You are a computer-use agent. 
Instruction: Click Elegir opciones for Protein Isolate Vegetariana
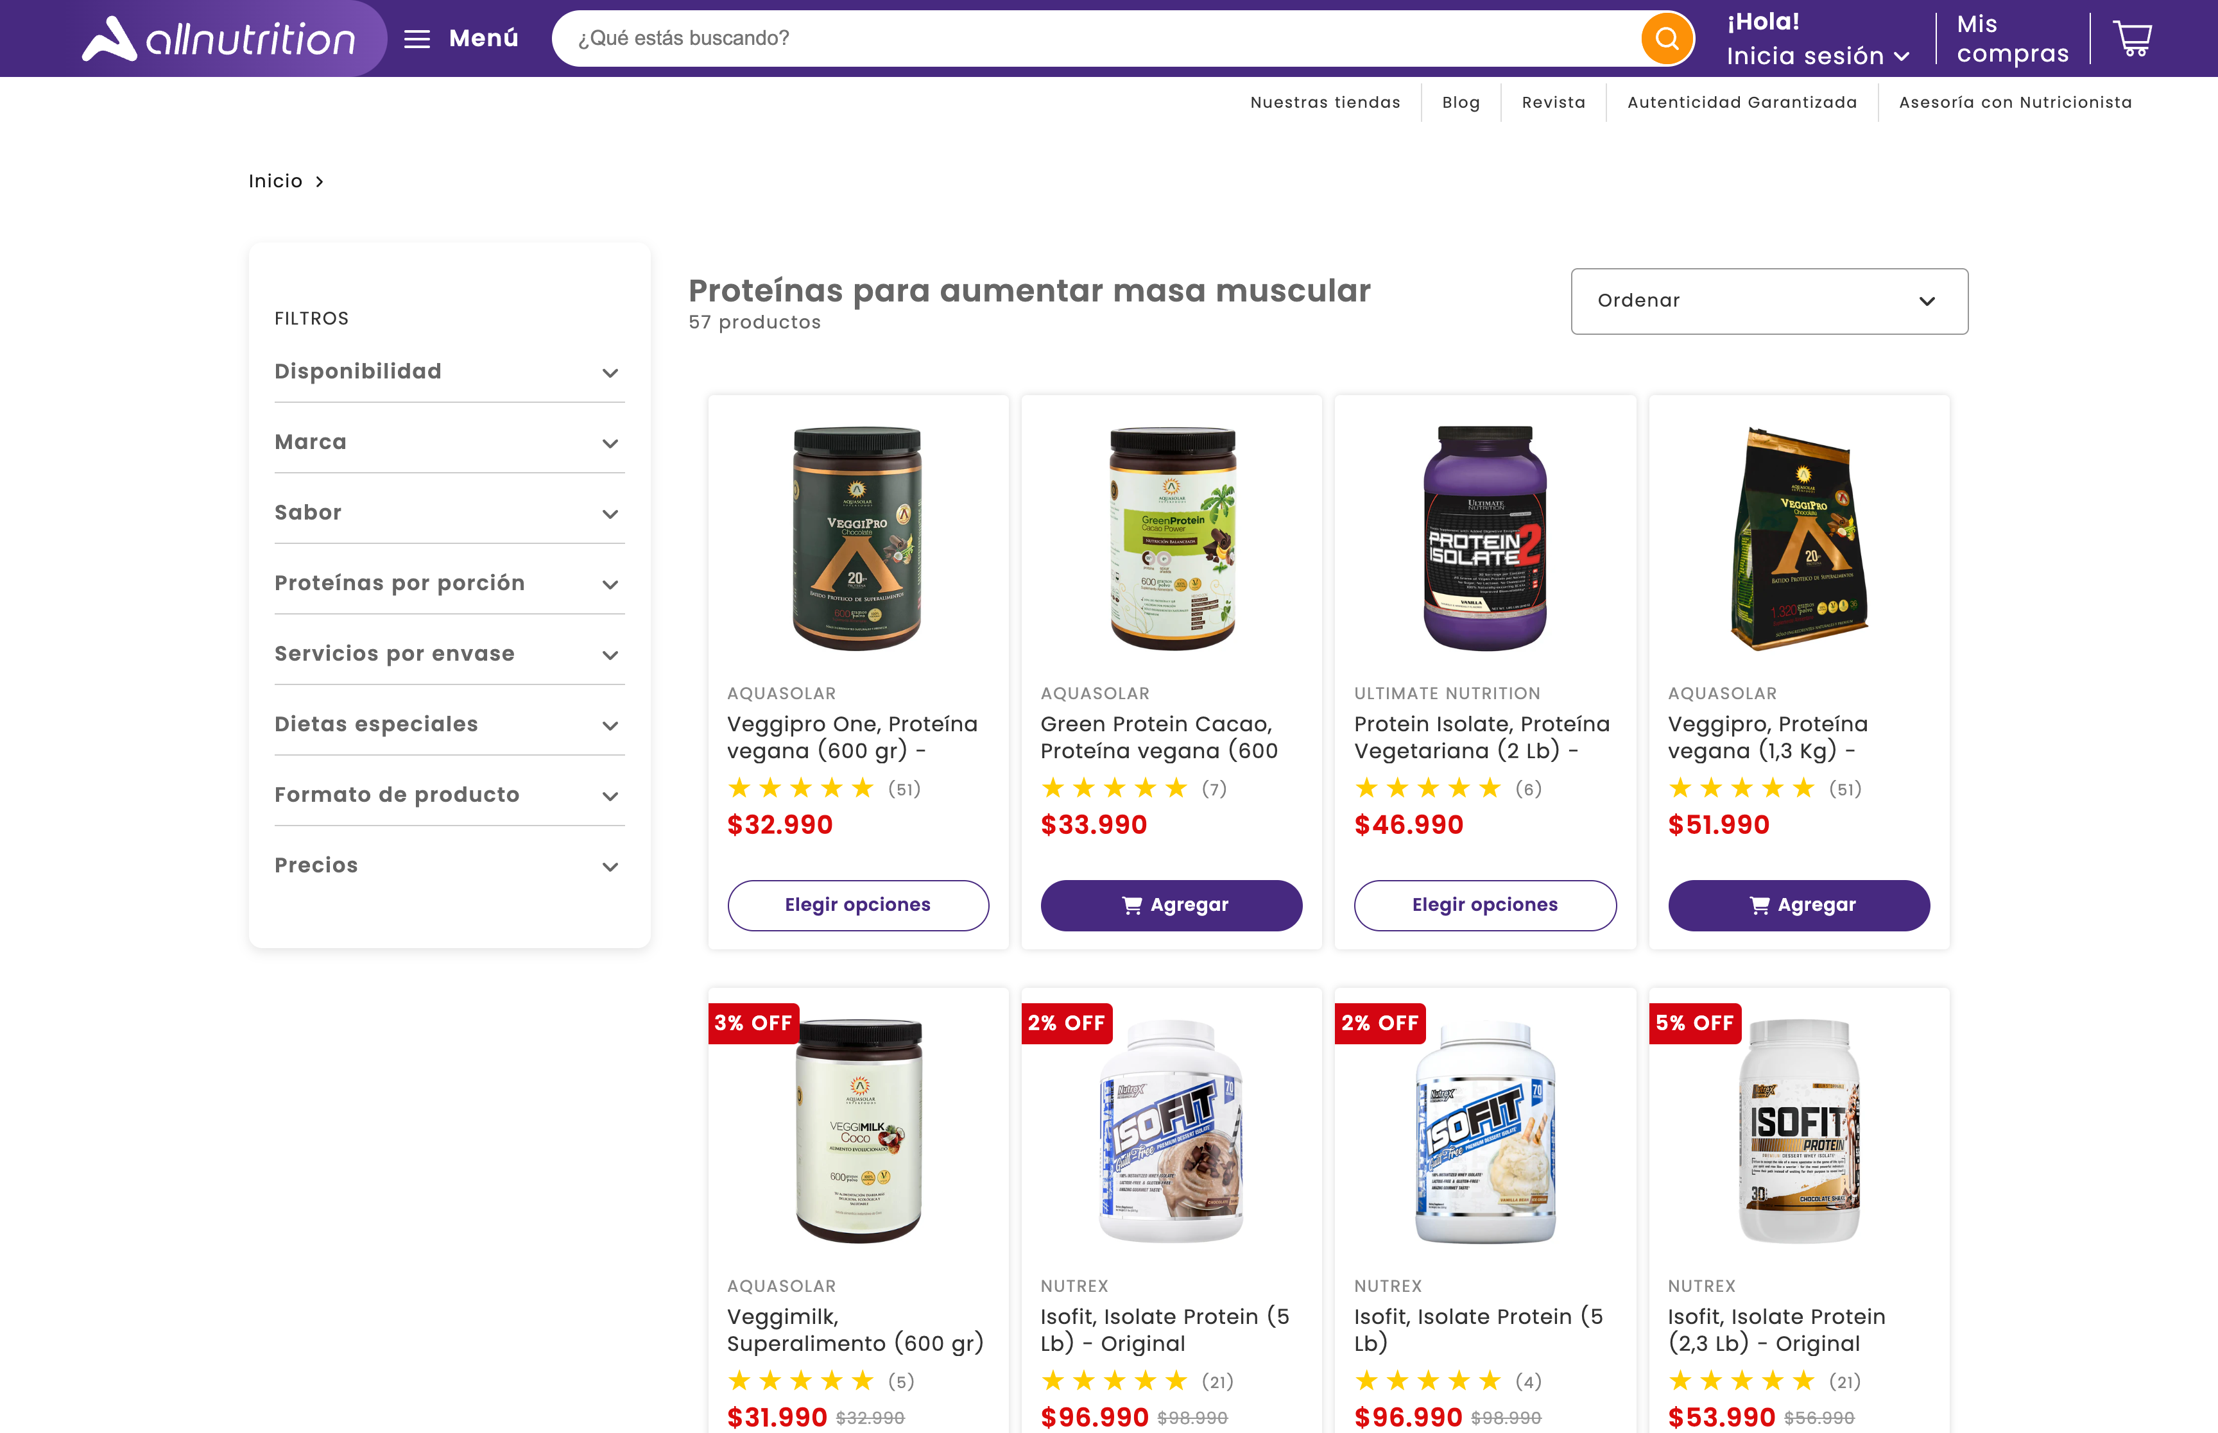[x=1484, y=904]
